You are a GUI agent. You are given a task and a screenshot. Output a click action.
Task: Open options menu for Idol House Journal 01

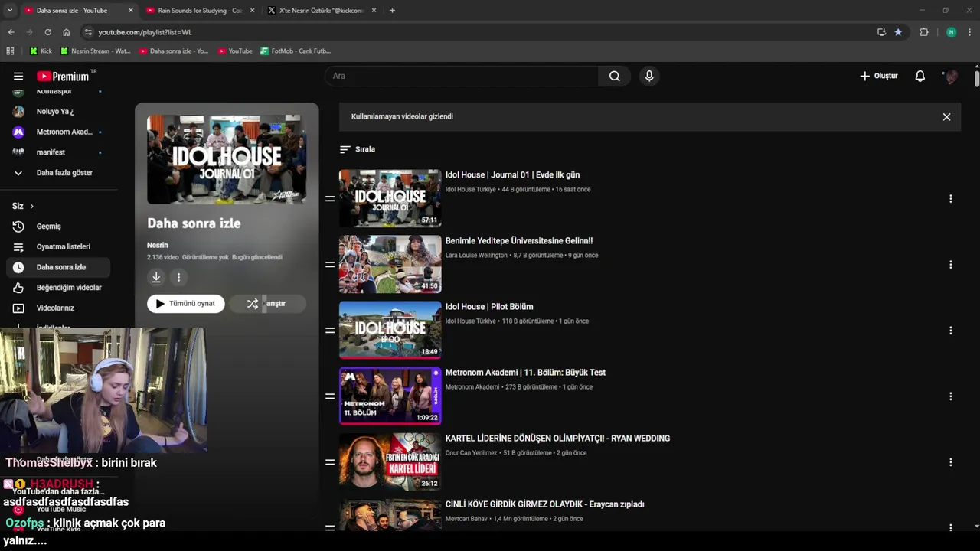click(950, 199)
